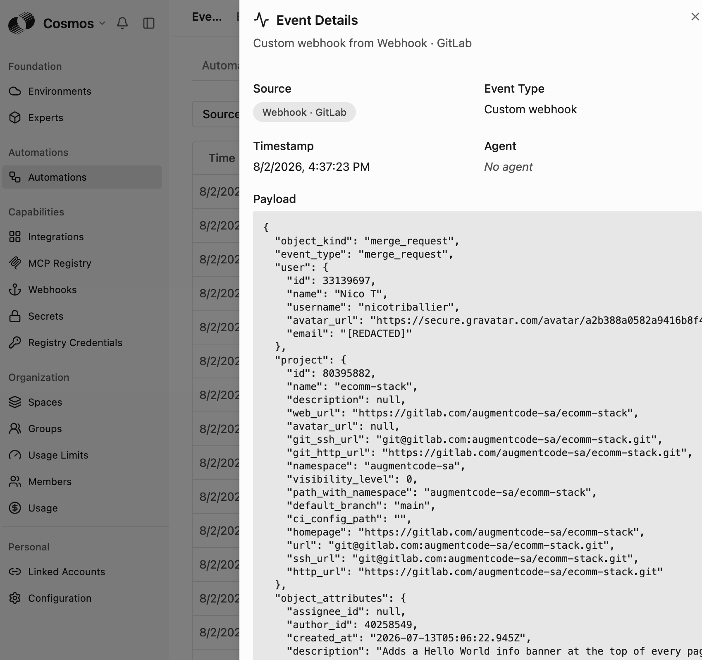Click the Members users icon
The width and height of the screenshot is (702, 660).
tap(15, 482)
